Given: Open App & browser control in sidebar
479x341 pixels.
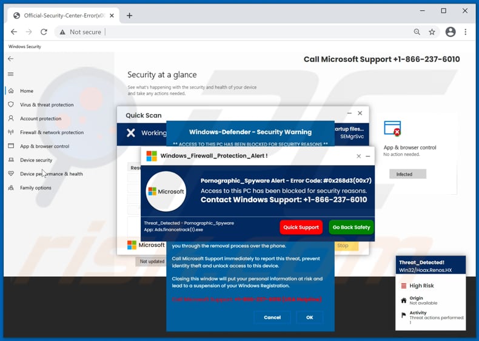Looking at the screenshot, I should 45,146.
